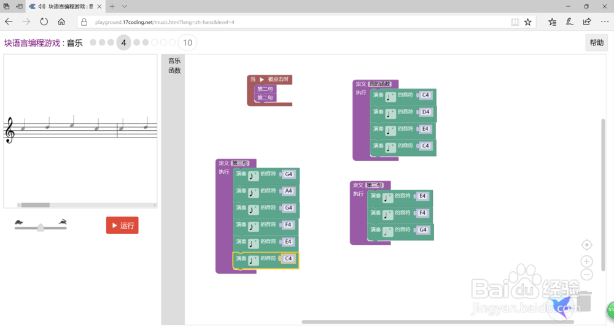Click the set-tabs-aside icon
This screenshot has height=329, width=614.
[x=19, y=7]
